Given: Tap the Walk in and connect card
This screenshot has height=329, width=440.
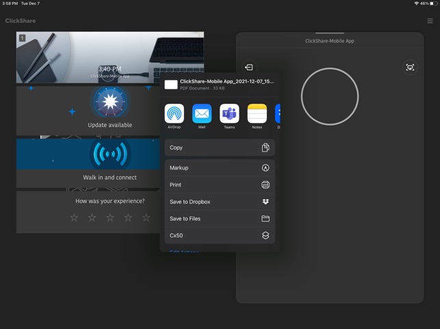Looking at the screenshot, I should [x=88, y=163].
